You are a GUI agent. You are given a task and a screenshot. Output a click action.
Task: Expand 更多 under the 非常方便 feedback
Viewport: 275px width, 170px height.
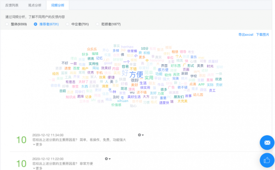[x=38, y=168]
